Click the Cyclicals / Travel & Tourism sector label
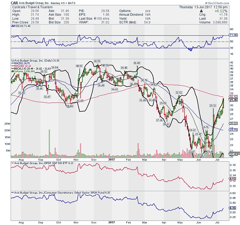The width and height of the screenshot is (240, 225). (32, 7)
